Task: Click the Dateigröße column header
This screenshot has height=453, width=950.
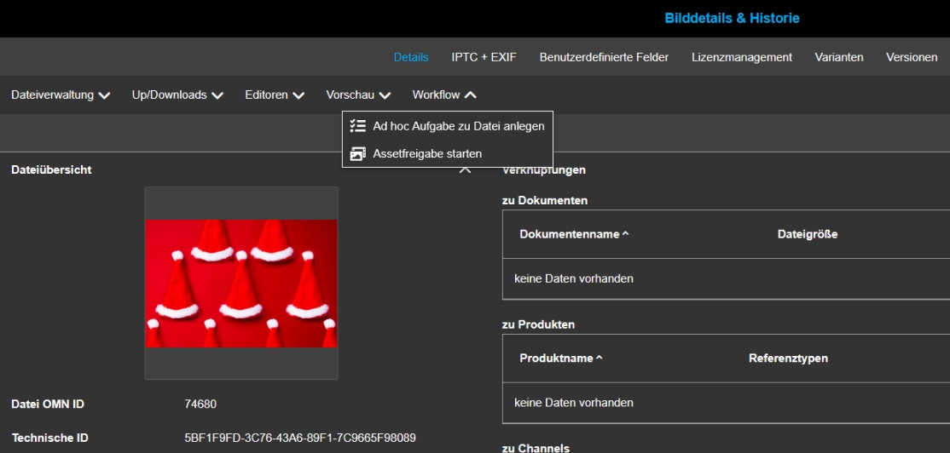Action: [807, 234]
